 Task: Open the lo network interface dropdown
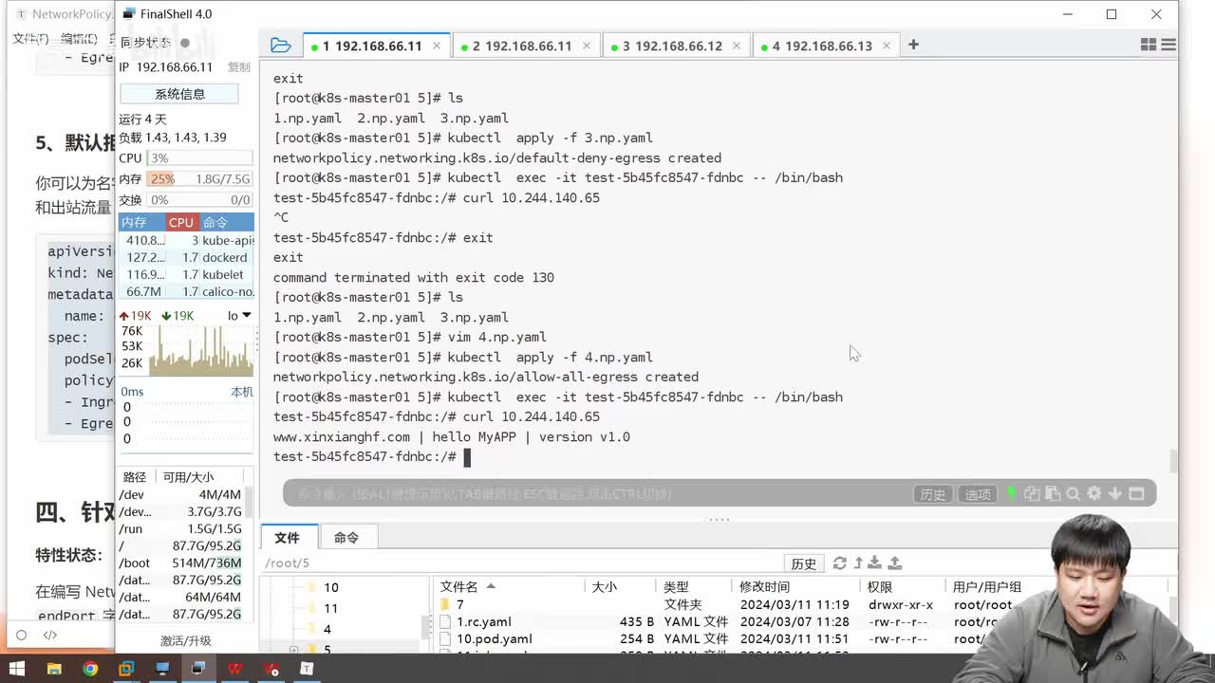[239, 315]
